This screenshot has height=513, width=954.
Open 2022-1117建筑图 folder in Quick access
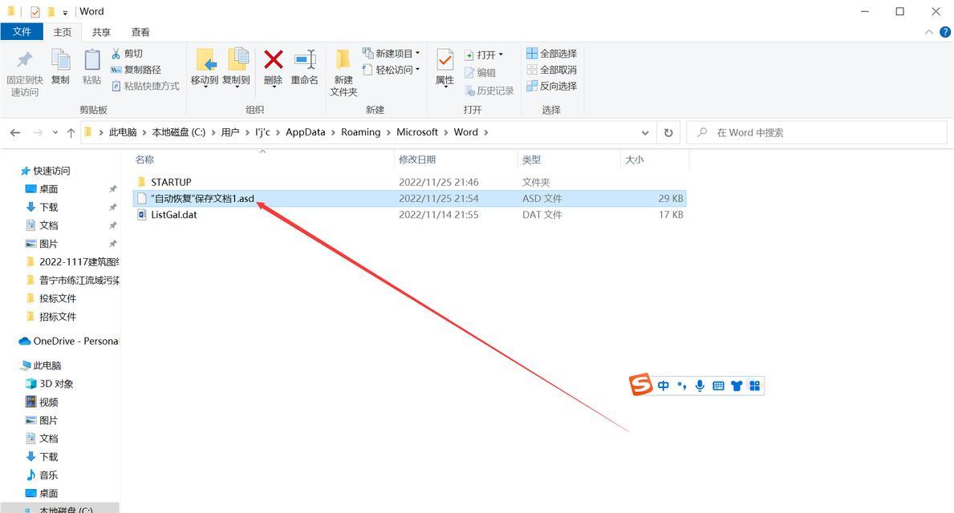point(73,262)
